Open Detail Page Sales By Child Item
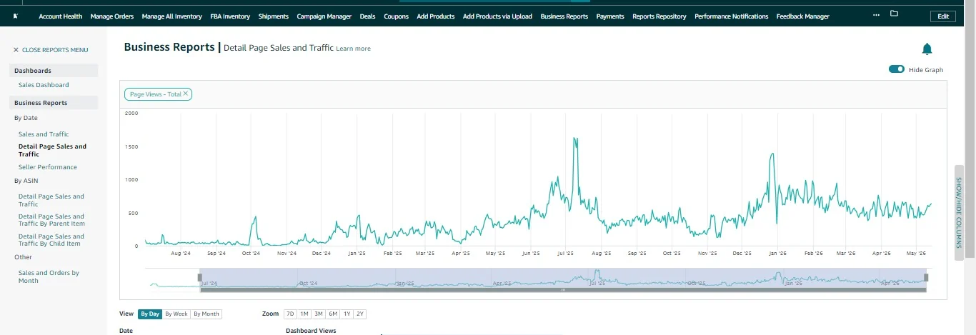 (x=51, y=240)
